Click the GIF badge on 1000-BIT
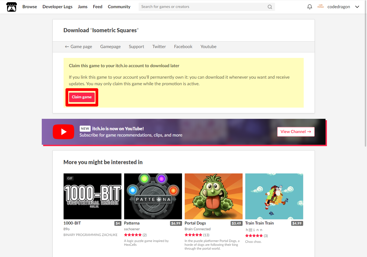Viewport: 367px width, 257px height. [x=70, y=178]
